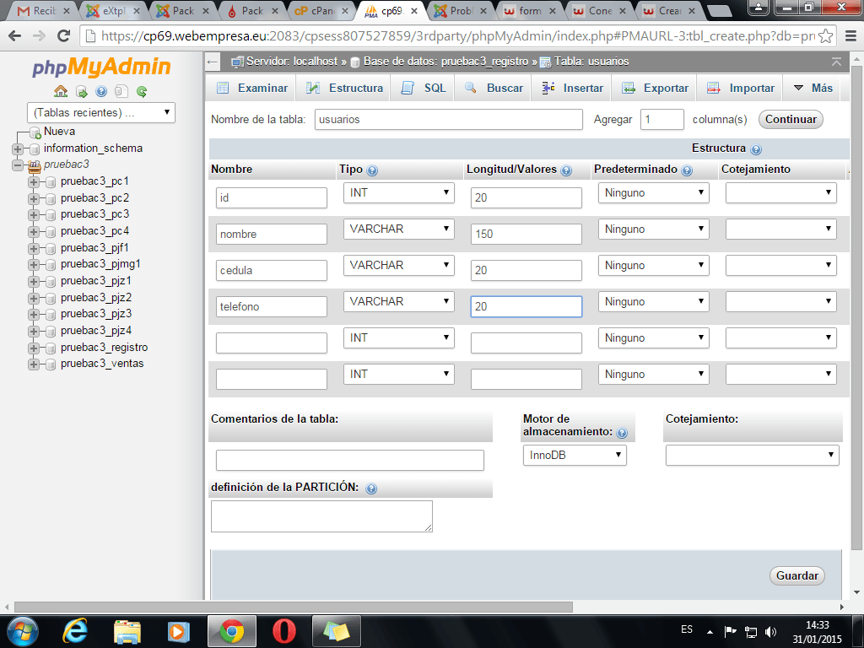Image resolution: width=864 pixels, height=648 pixels.
Task: Open help for definición de la PARTICIÓN
Action: coord(371,488)
